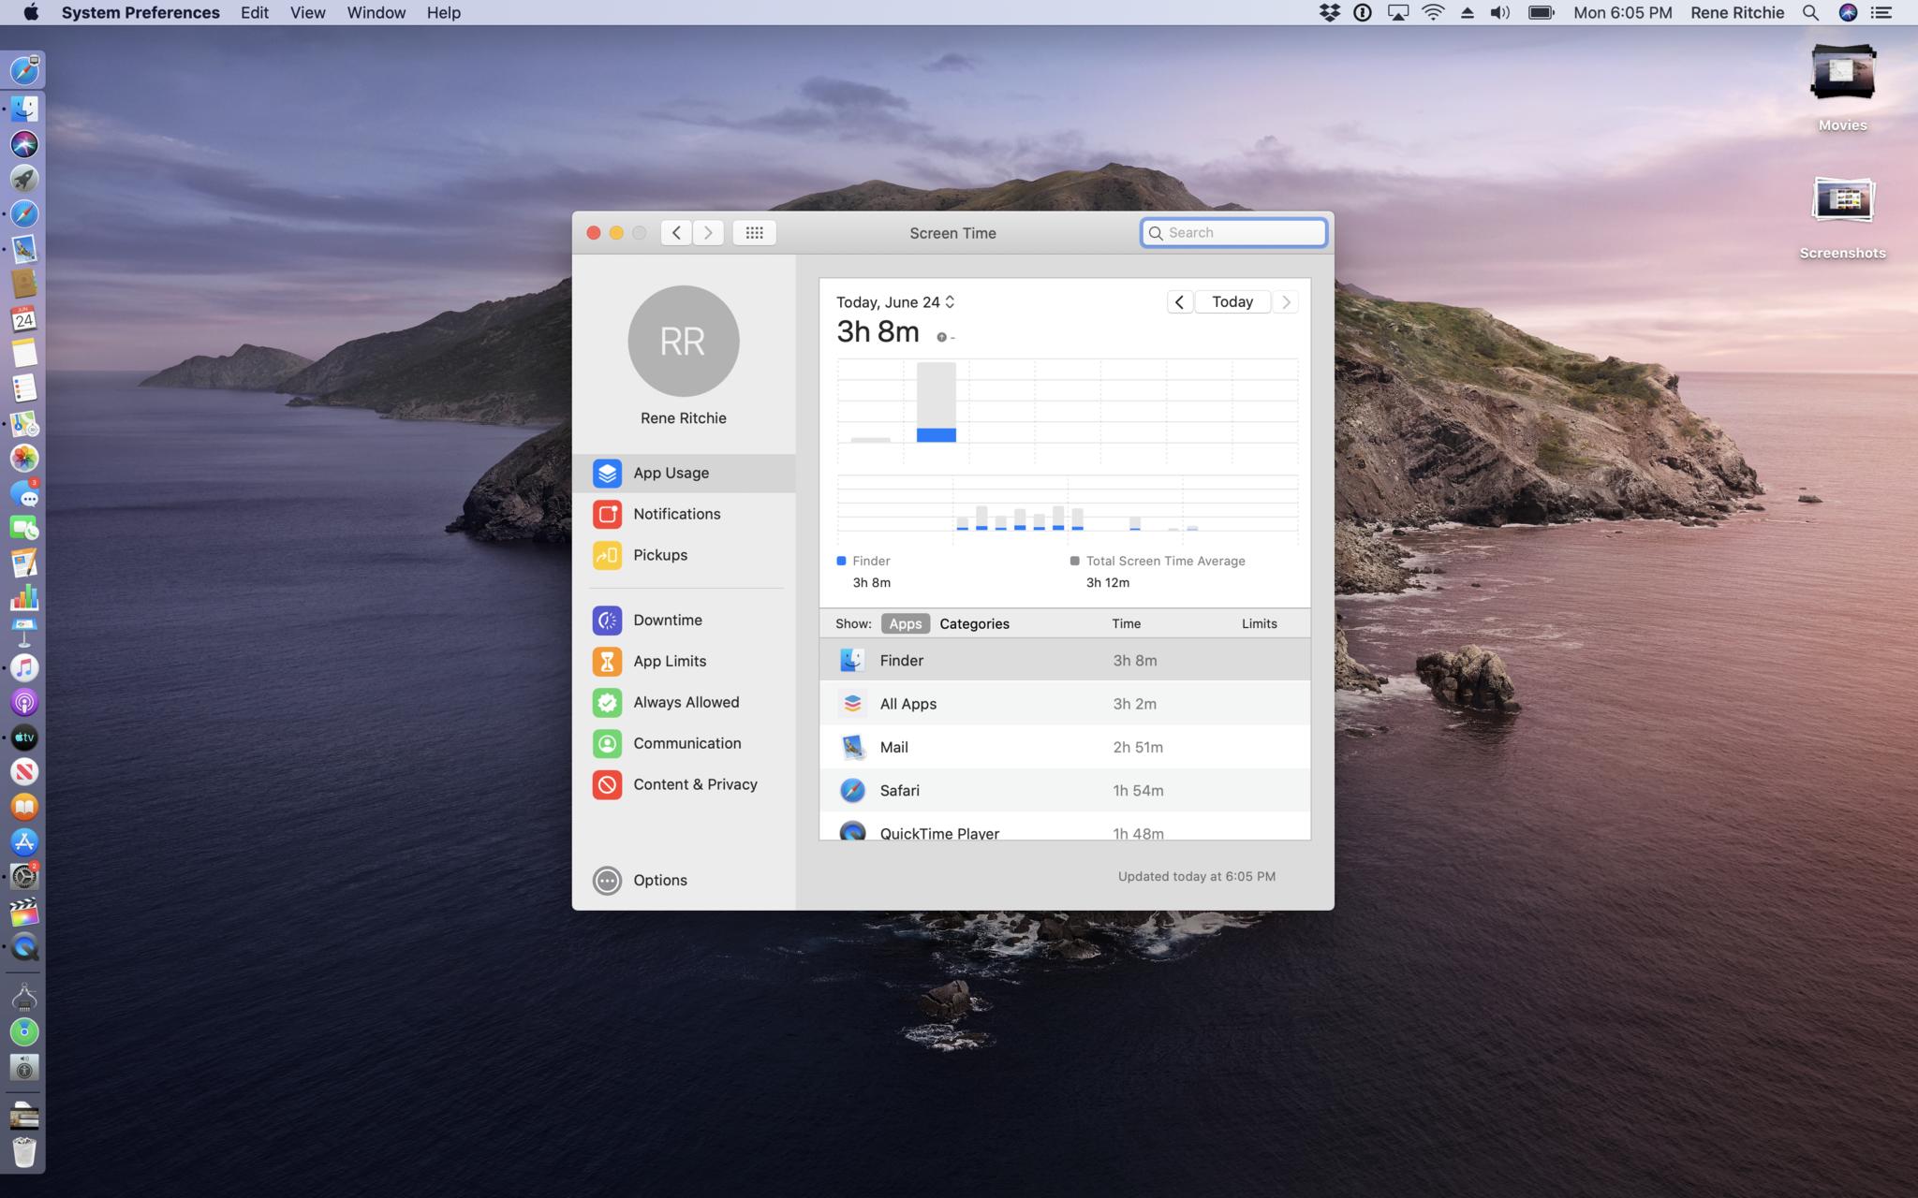Navigate to previous day using back arrow

click(1179, 300)
